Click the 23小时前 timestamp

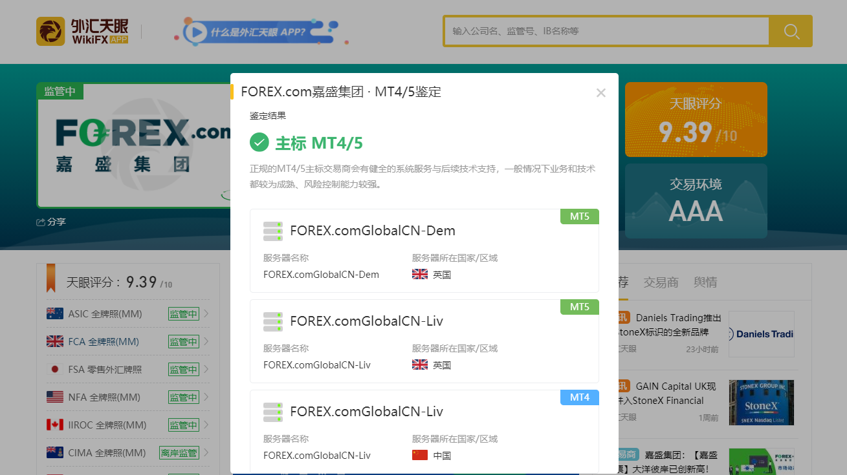(702, 349)
